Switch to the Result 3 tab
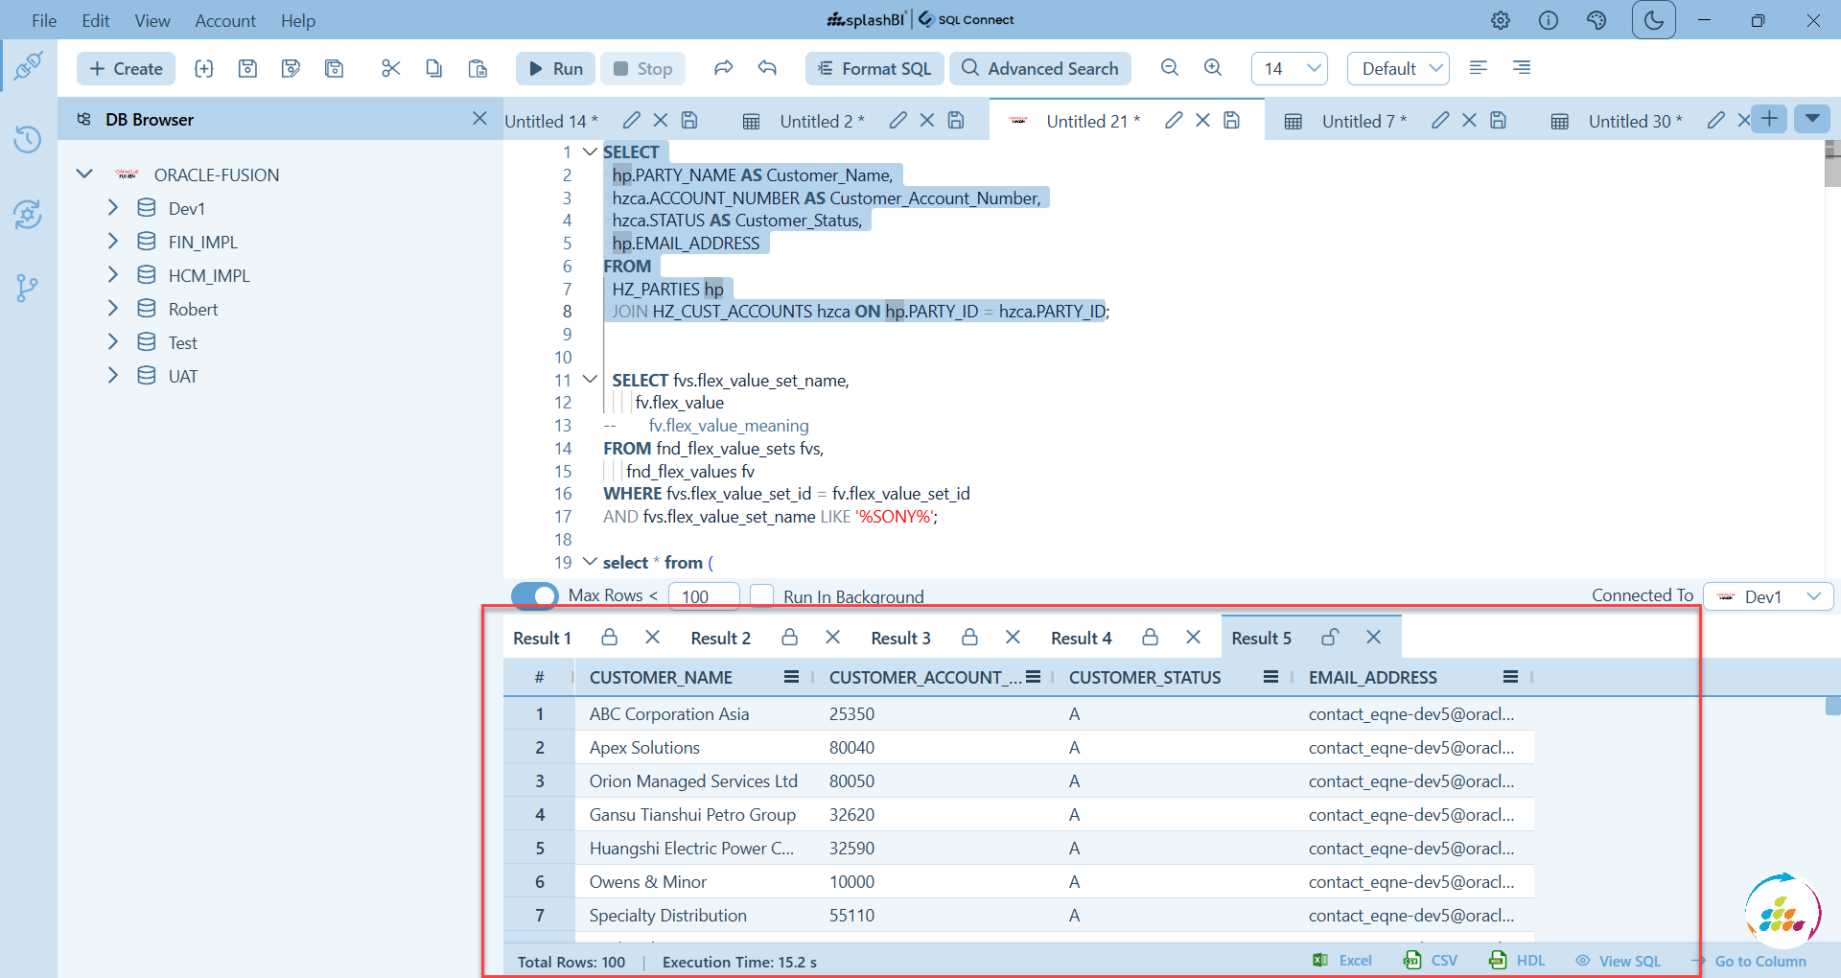1841x978 pixels. point(900,638)
